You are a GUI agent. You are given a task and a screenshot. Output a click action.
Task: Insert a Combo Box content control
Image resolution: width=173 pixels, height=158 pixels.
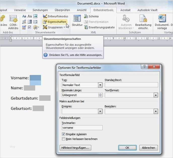[x=30, y=22]
